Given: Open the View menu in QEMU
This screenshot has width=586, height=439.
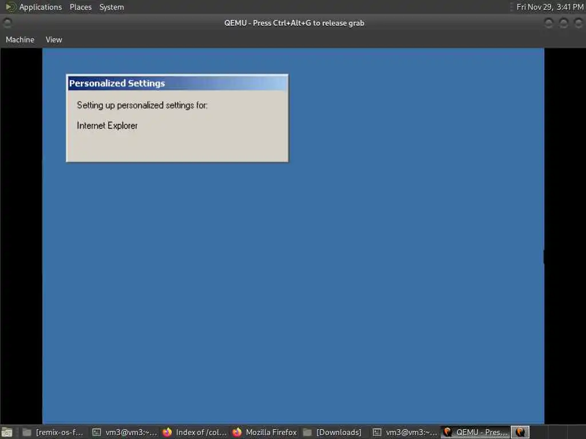Looking at the screenshot, I should (x=54, y=39).
